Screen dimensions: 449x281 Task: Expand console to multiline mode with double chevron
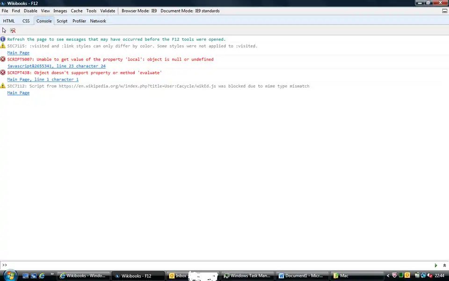pos(443,265)
